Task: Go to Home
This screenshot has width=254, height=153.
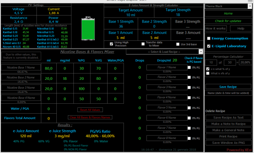Action: [x=228, y=14]
